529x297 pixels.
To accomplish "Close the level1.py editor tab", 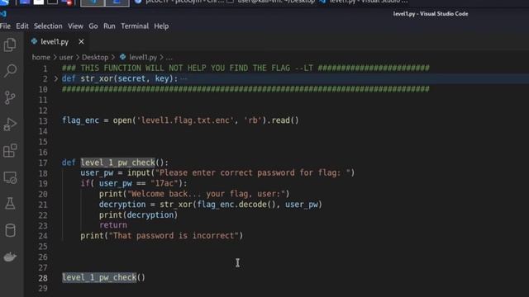I will pos(81,41).
